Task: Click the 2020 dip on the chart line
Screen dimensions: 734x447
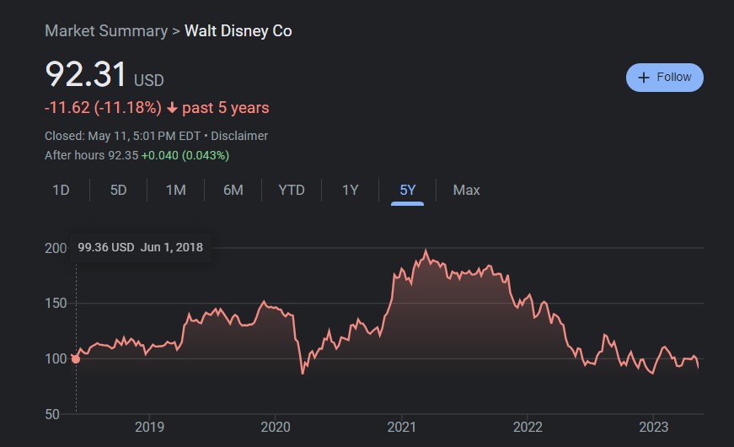Action: (303, 373)
